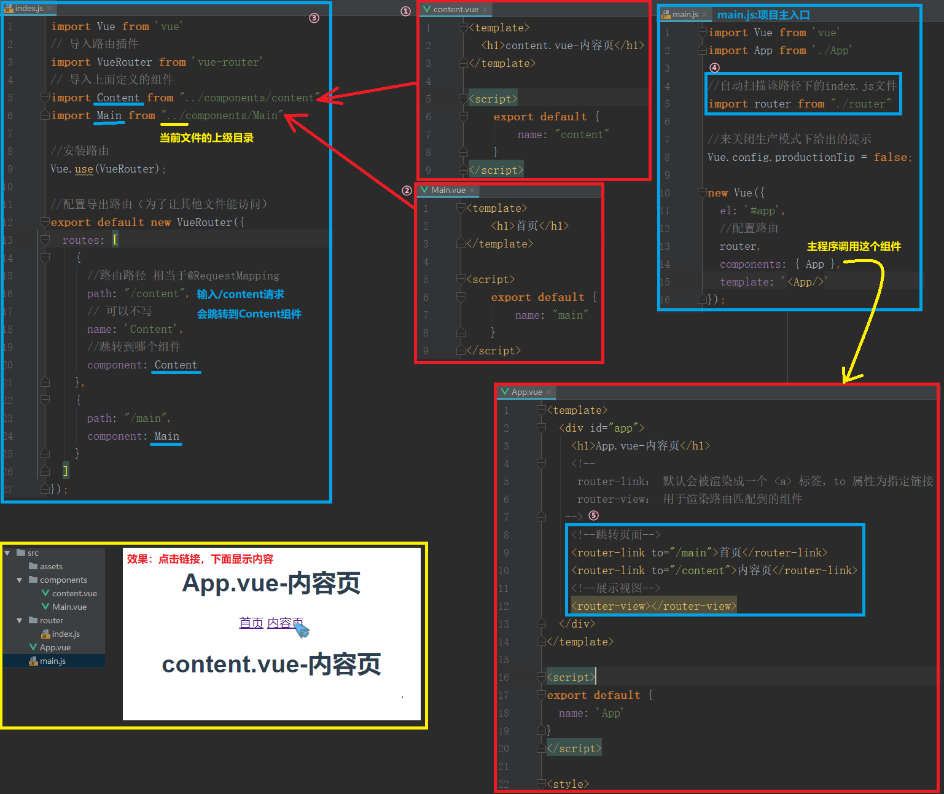The width and height of the screenshot is (944, 794).
Task: Close the main.js editor tab
Action: tap(704, 15)
